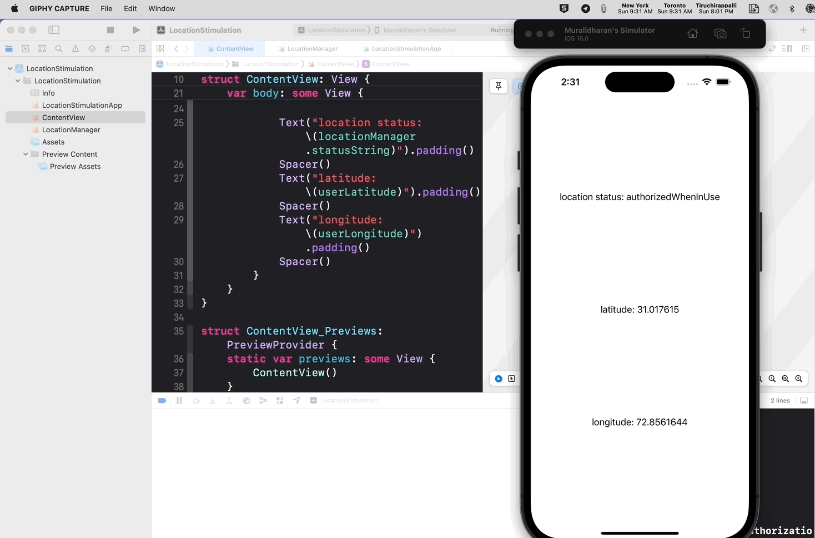
Task: Expand the LocationStimulation group chevron
Action: click(17, 81)
